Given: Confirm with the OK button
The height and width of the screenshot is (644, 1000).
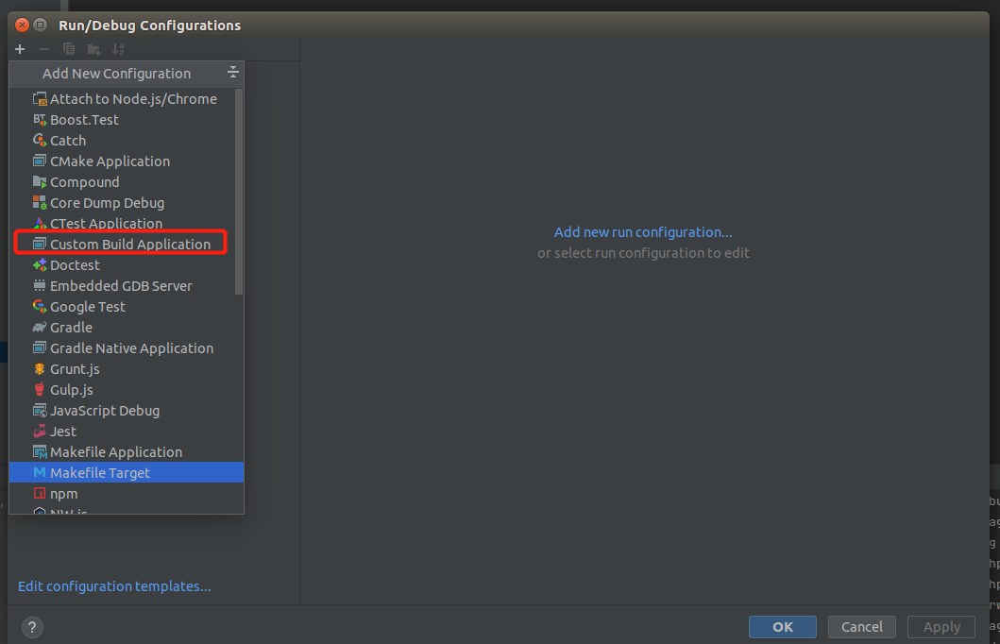Looking at the screenshot, I should click(x=783, y=627).
